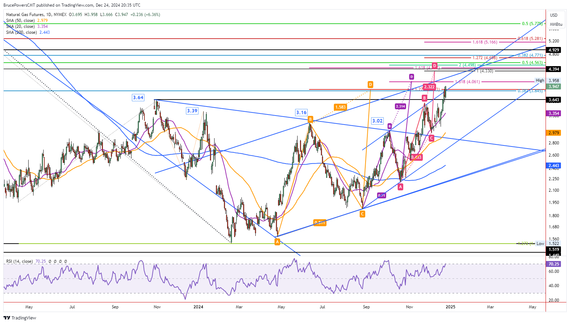Image resolution: width=570 pixels, height=324 pixels.
Task: Click the 4.394 black price tag
Action: tap(554, 69)
